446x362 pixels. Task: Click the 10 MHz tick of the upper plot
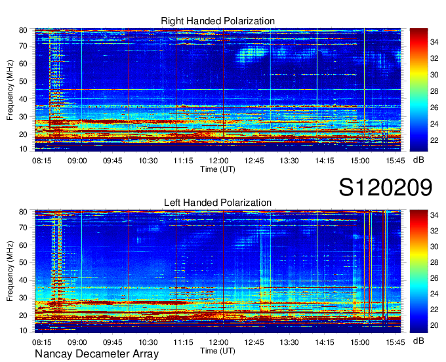[23, 149]
